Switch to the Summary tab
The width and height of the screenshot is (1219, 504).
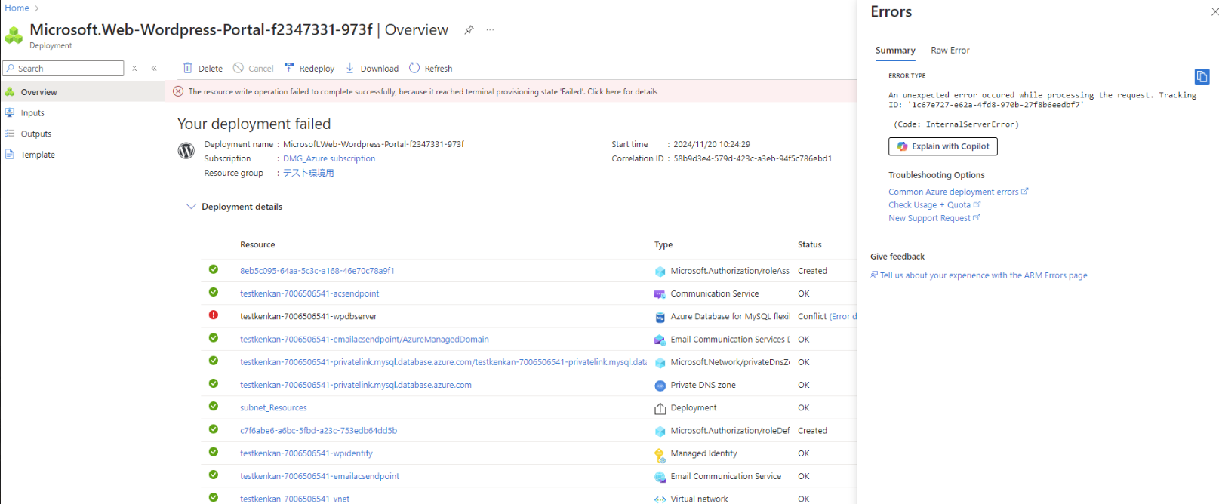(x=895, y=51)
